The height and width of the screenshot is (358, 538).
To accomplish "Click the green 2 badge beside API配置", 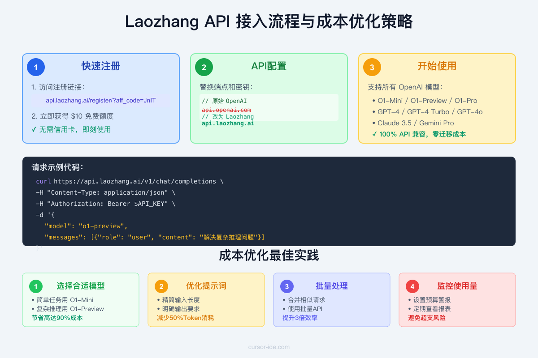I will coord(204,67).
